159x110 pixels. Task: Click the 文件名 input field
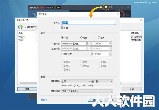(x=89, y=23)
